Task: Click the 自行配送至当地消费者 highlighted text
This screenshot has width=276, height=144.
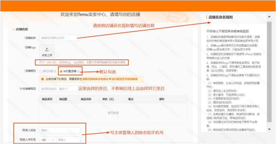Action: tap(125, 79)
